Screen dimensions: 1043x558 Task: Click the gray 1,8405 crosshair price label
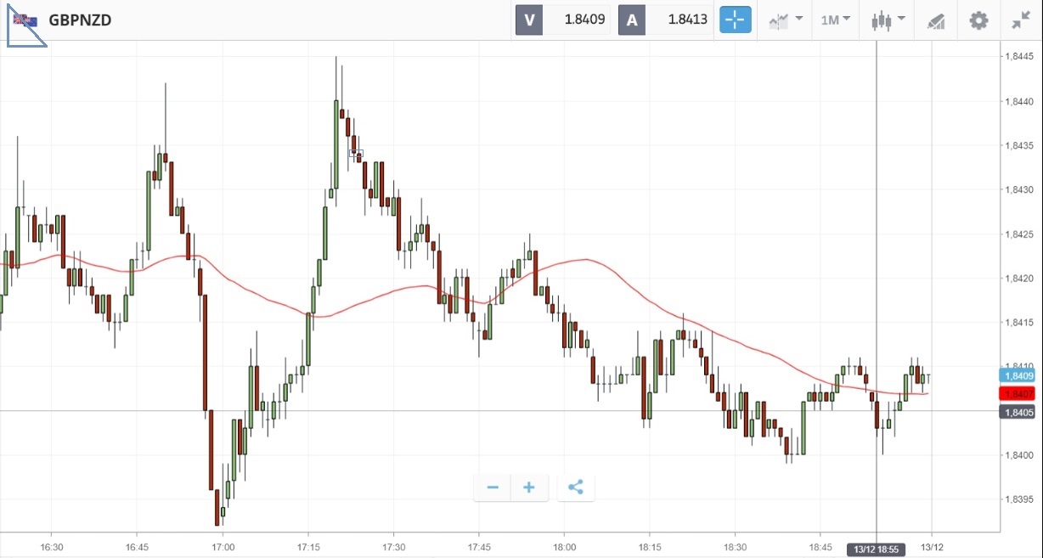coord(1018,413)
